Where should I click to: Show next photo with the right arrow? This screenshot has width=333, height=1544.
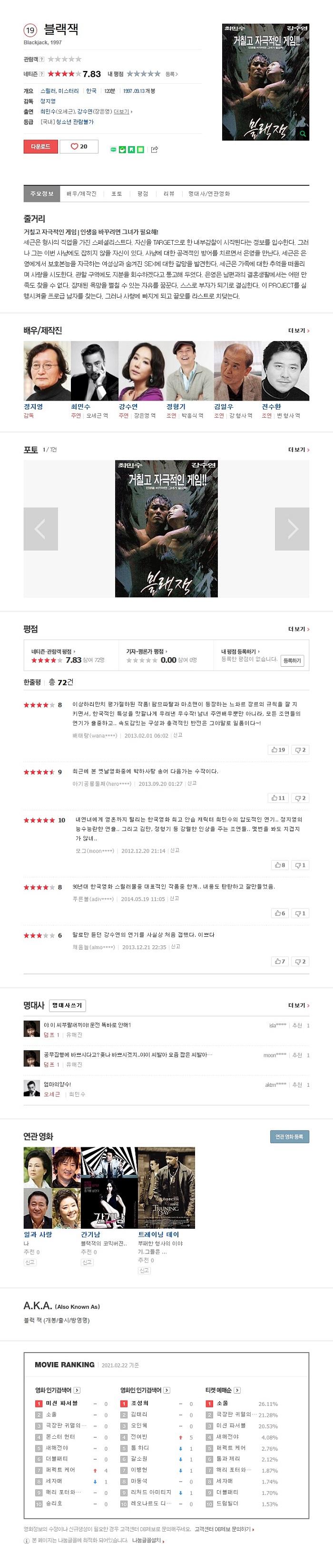pyautogui.click(x=292, y=529)
